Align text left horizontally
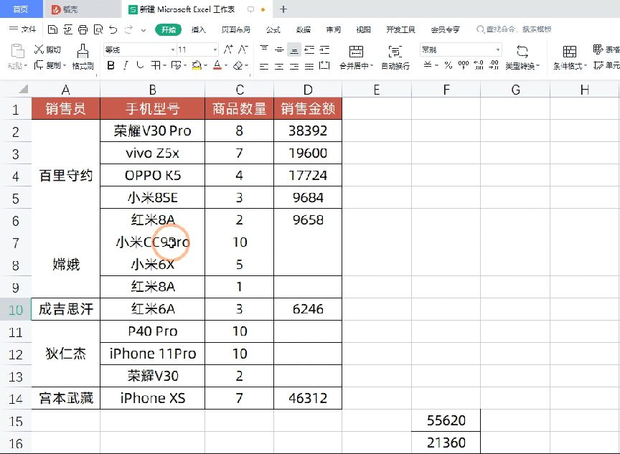The width and height of the screenshot is (620, 454). tap(264, 66)
